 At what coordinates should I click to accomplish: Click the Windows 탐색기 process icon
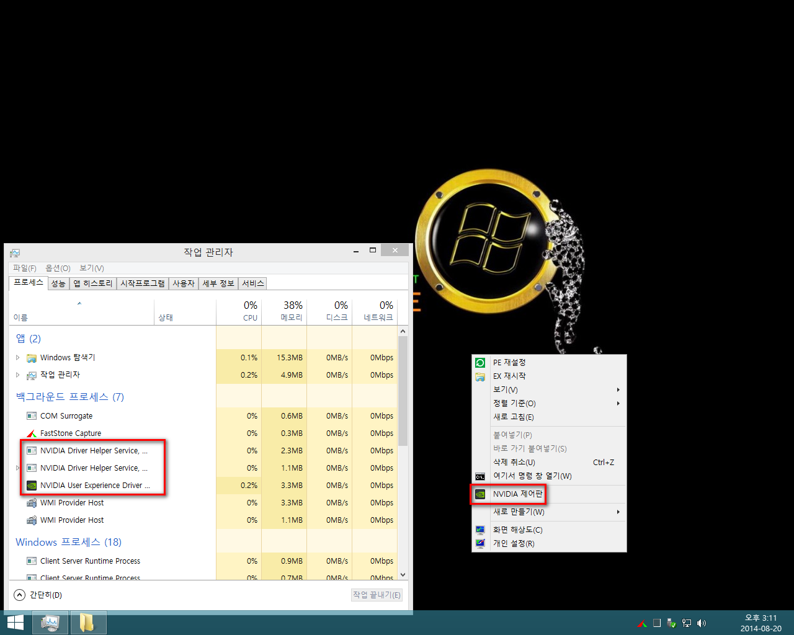(x=32, y=358)
